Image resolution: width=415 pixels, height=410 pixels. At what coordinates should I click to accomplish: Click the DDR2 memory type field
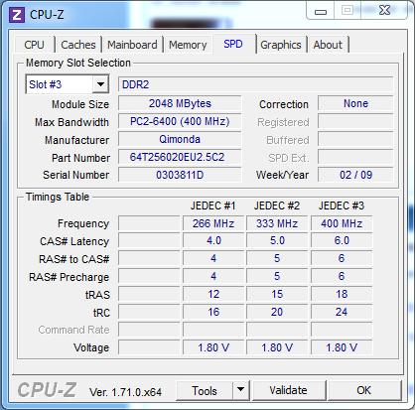tap(255, 84)
